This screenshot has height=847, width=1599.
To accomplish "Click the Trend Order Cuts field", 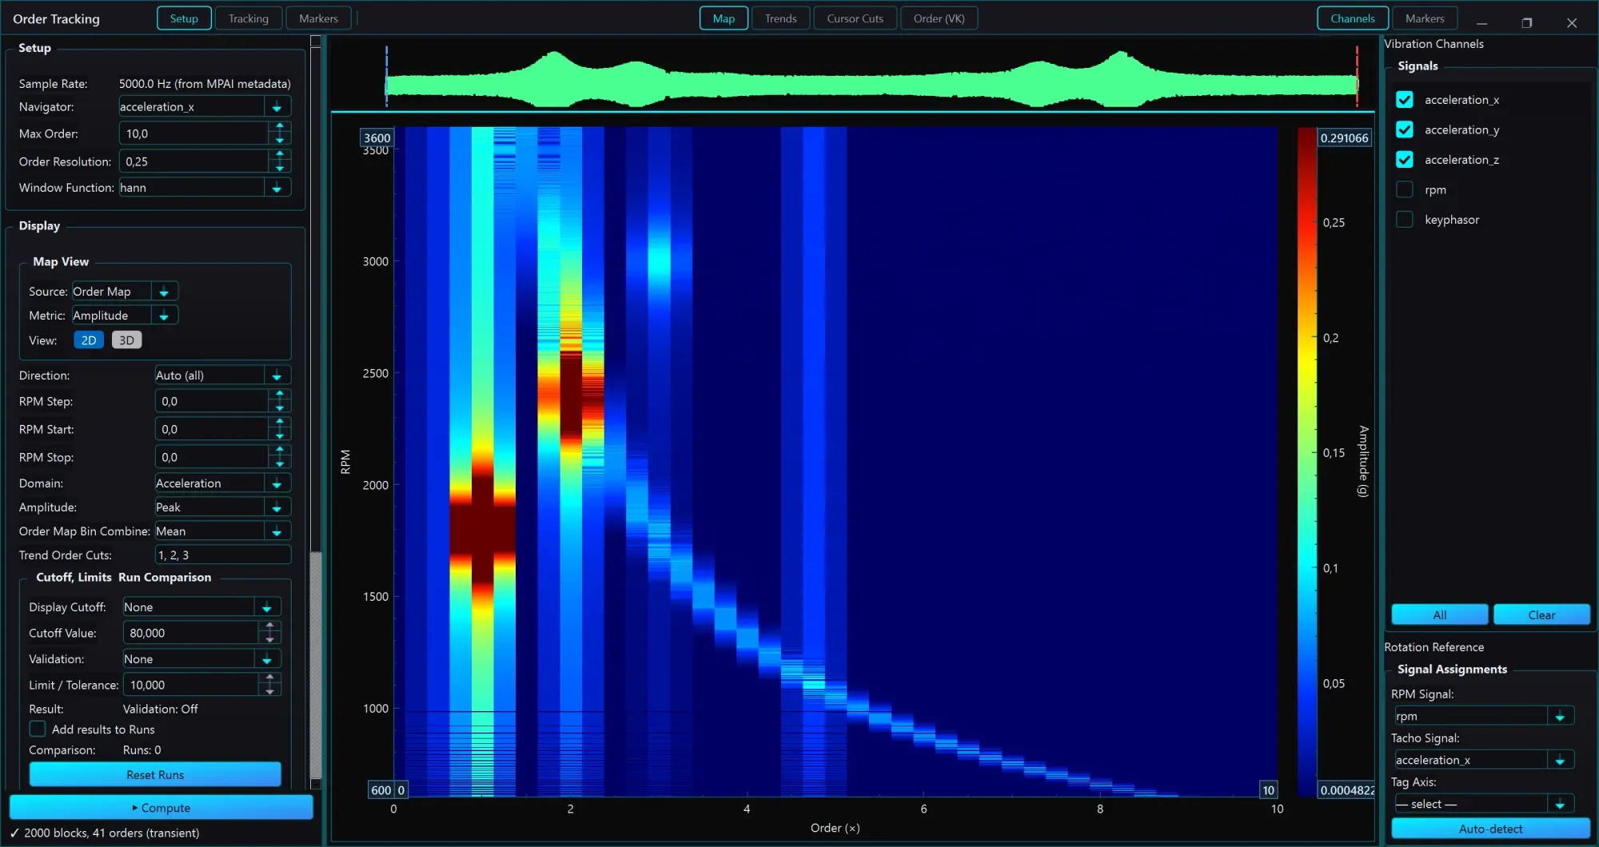I will 222,555.
